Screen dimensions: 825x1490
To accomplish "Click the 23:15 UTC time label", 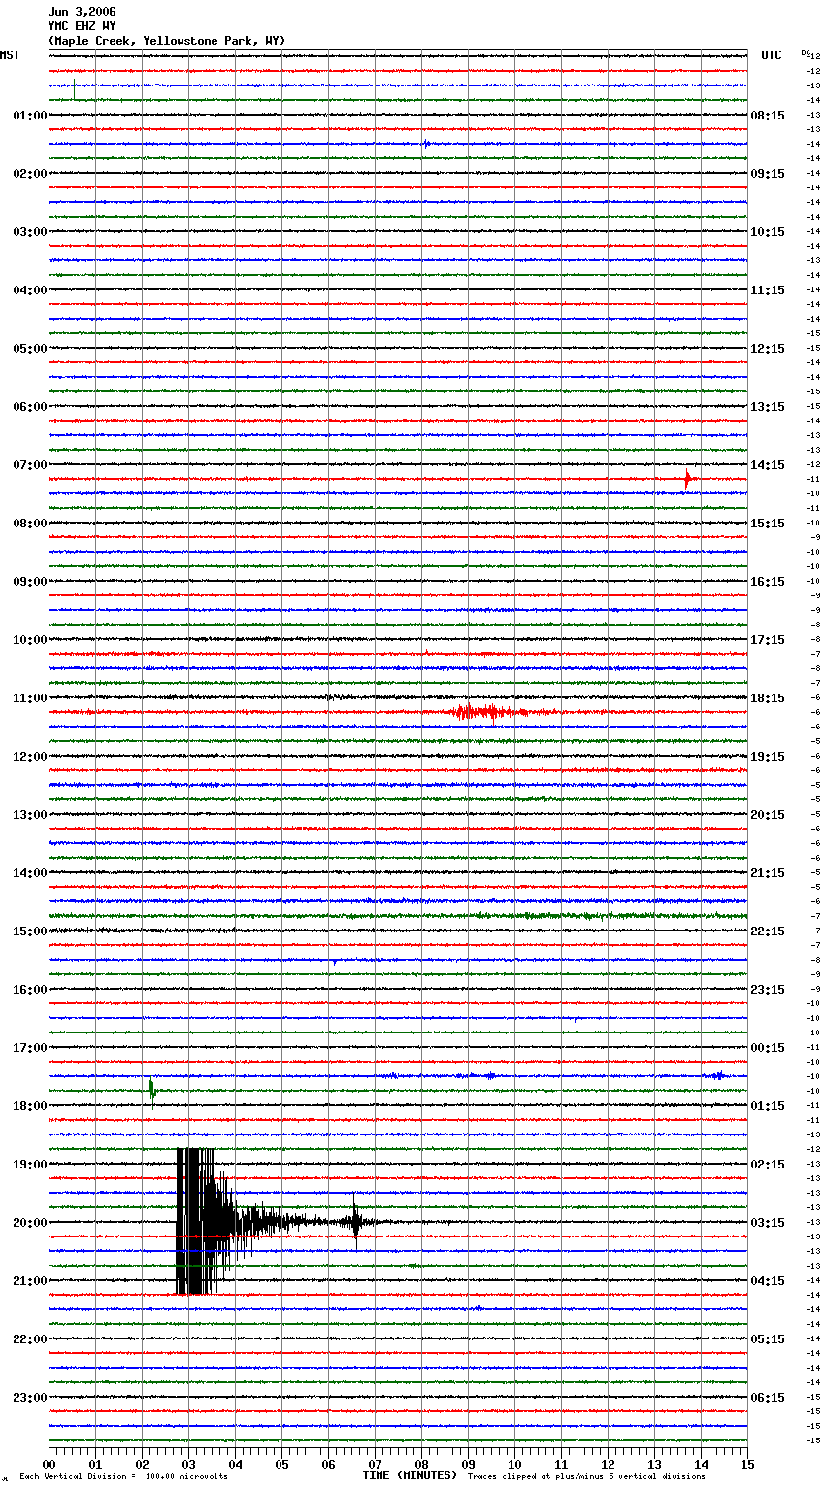I will (x=768, y=990).
